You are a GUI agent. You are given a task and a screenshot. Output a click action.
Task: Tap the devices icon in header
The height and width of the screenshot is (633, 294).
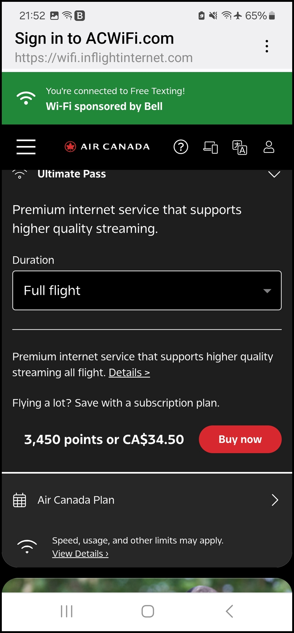211,147
